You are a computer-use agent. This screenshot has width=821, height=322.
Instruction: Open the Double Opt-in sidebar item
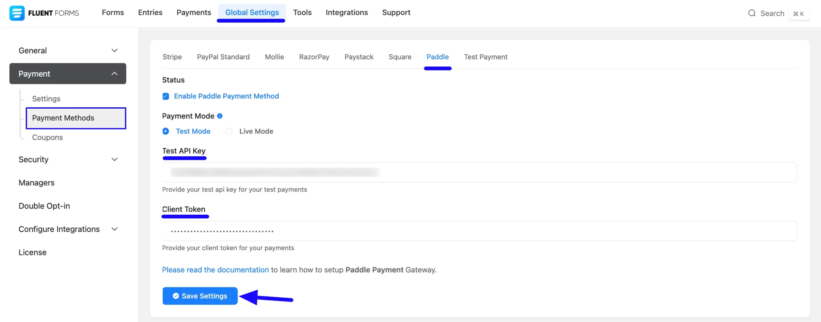[44, 206]
